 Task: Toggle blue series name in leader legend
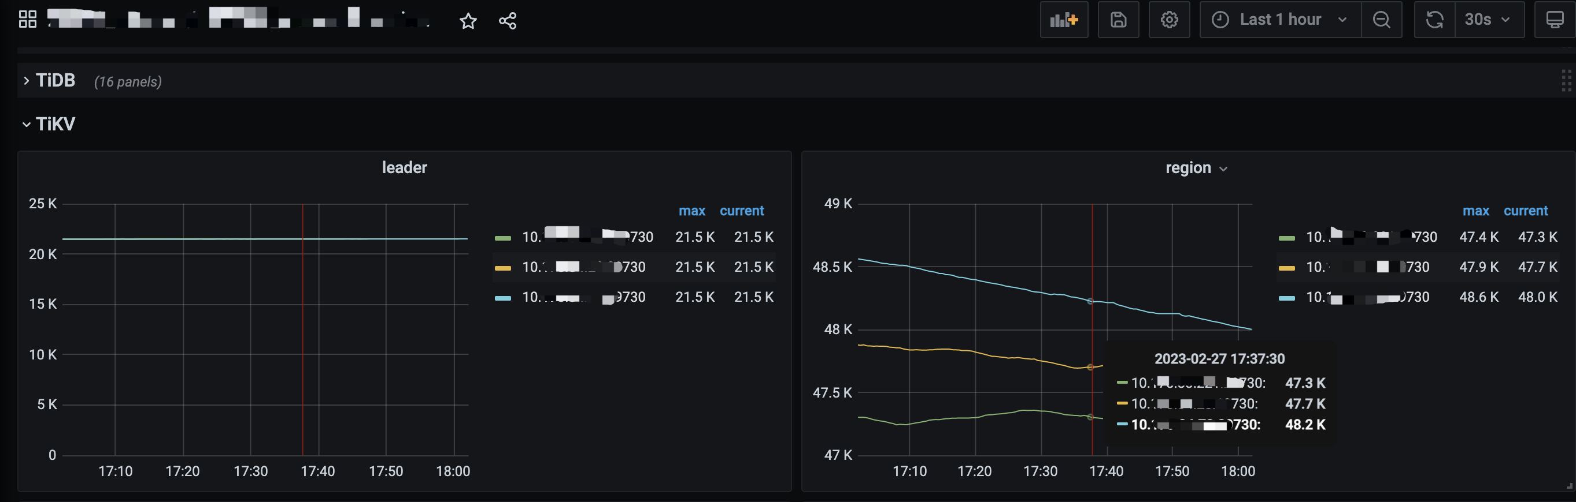pyautogui.click(x=584, y=297)
